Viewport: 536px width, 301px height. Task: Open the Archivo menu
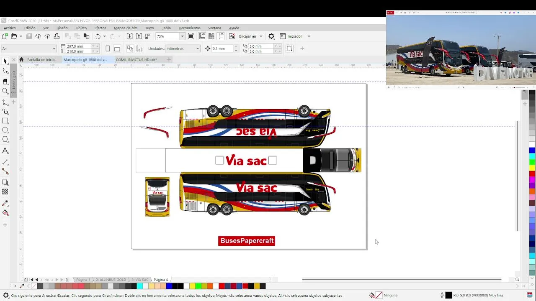(x=10, y=28)
